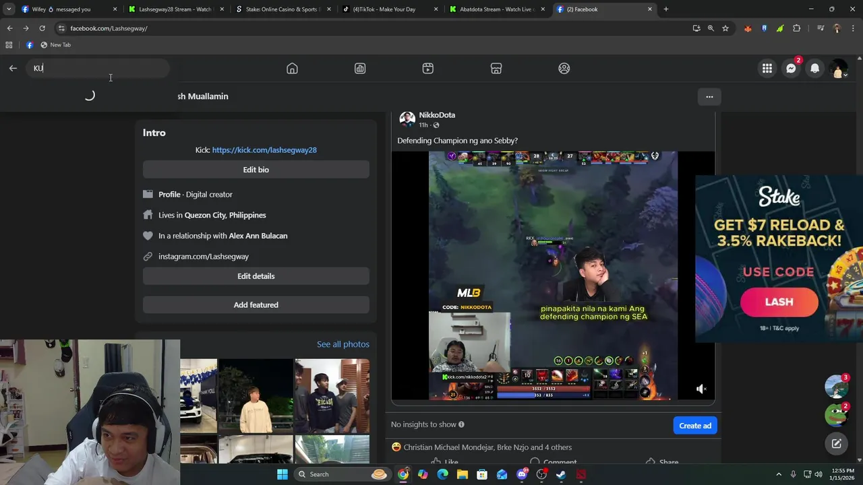Open the volume icon in system tray
Screen dimensions: 863x485
click(819, 474)
